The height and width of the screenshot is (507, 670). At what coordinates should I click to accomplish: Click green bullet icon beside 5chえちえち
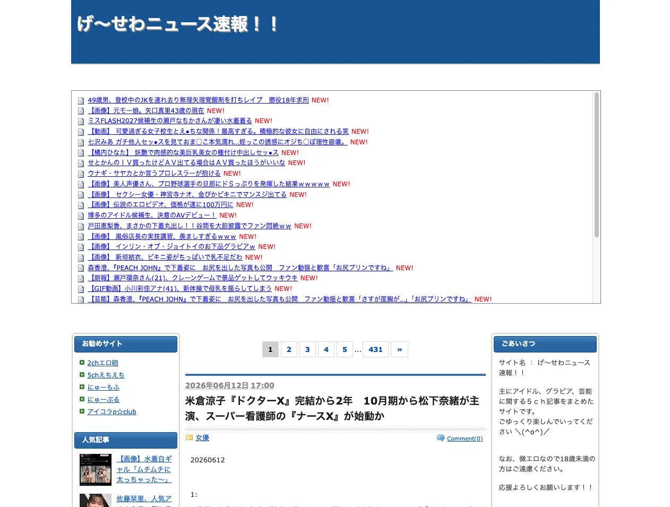82,375
